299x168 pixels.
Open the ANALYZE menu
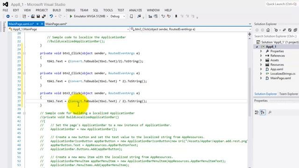[135, 10]
